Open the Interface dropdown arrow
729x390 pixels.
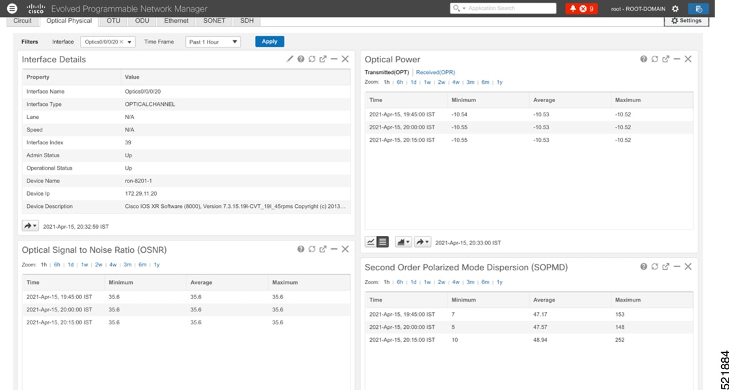129,42
